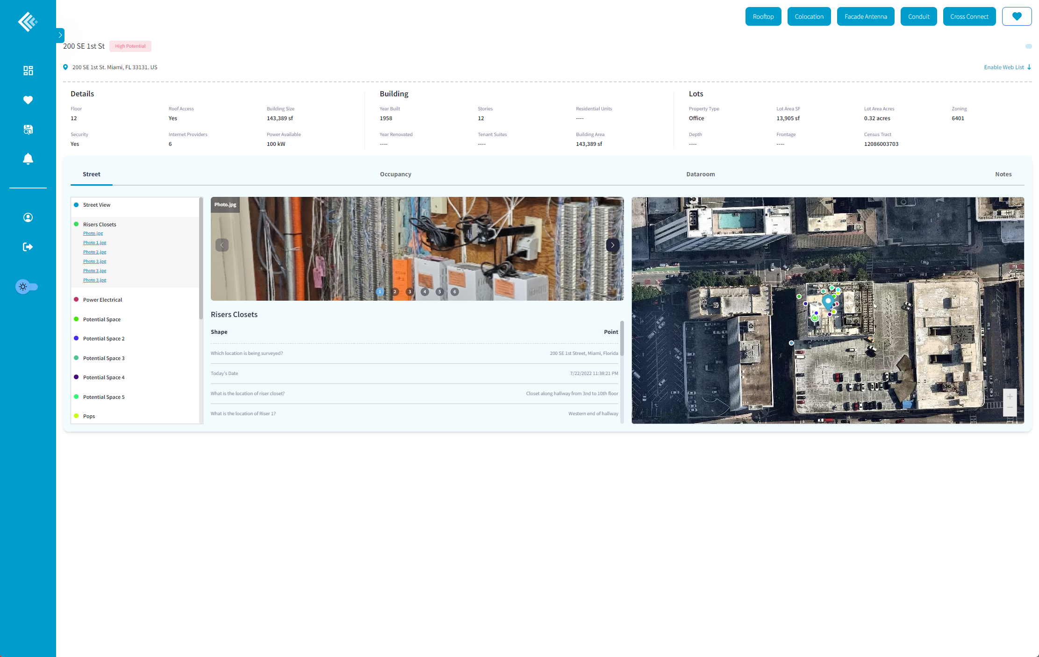Open the Dataroom tab

point(700,174)
